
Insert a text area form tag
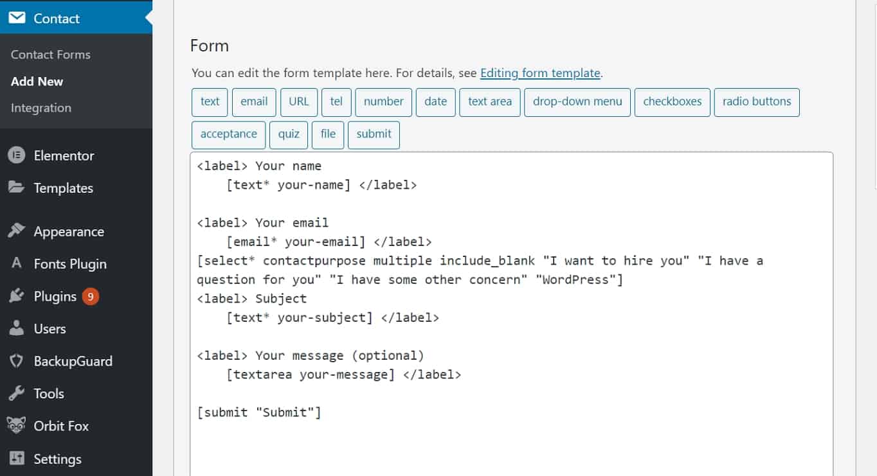coord(490,102)
